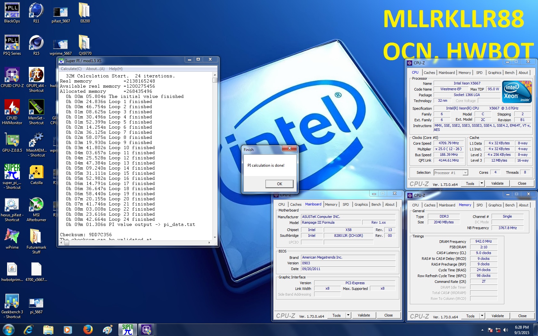Launch Geekbench 3 shortcut
Viewport: 538px width, 336px height.
[12, 306]
